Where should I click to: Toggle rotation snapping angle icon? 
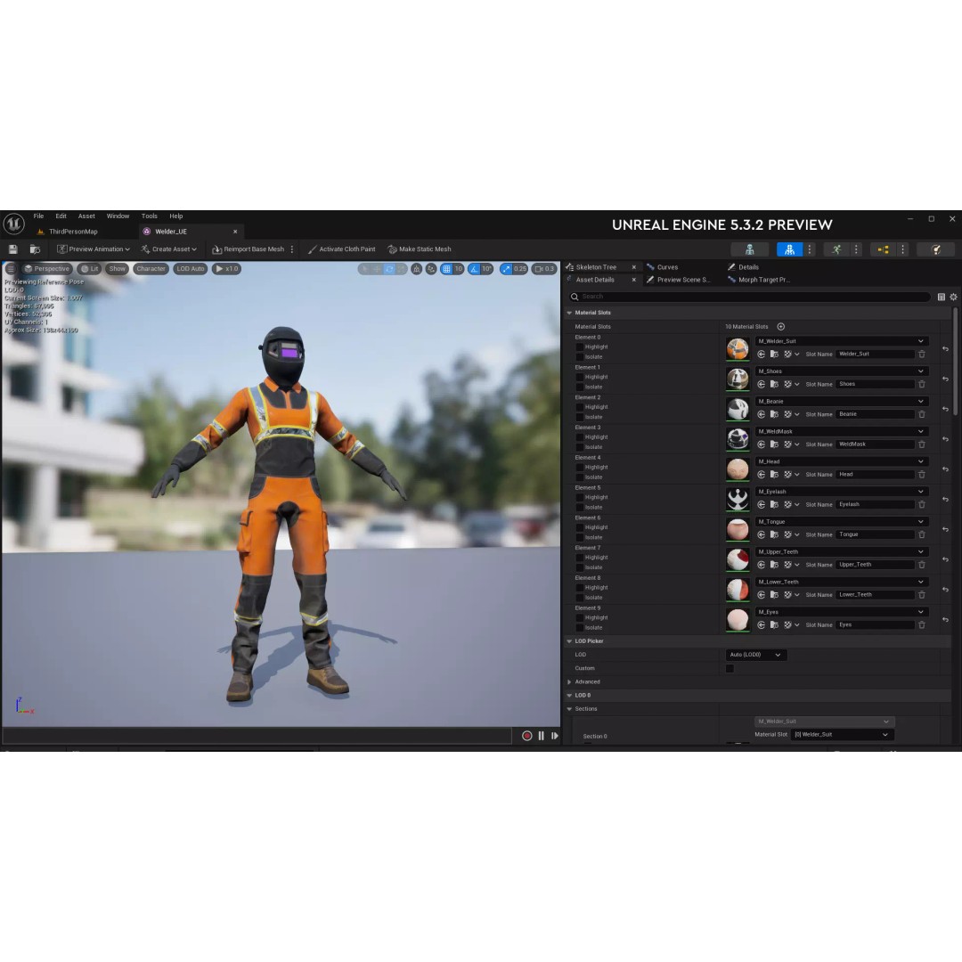(x=474, y=269)
